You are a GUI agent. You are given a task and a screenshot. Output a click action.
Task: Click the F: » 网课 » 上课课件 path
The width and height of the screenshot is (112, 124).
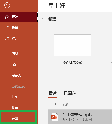tap(77, 120)
